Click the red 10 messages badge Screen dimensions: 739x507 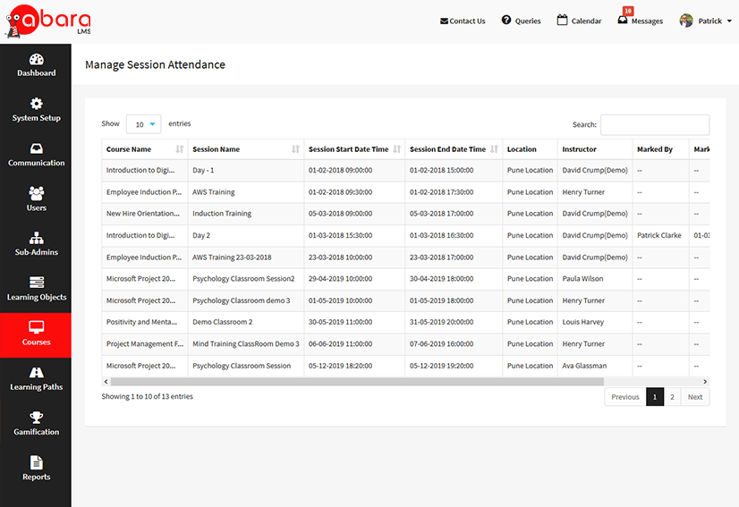click(628, 11)
